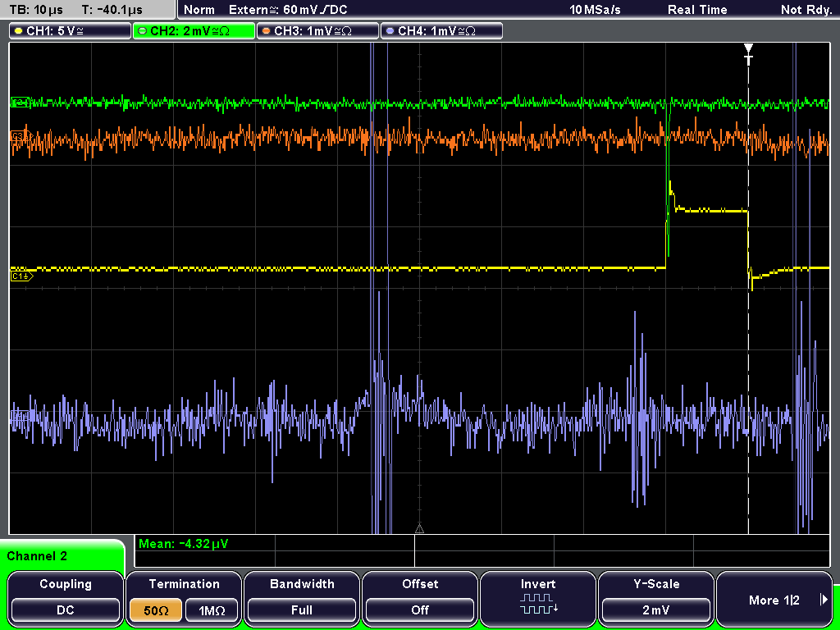
Task: Click the Real Time acquisition label
Action: tap(697, 10)
